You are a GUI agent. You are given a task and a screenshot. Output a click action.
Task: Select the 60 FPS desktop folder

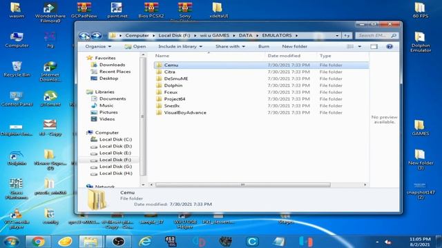click(421, 10)
